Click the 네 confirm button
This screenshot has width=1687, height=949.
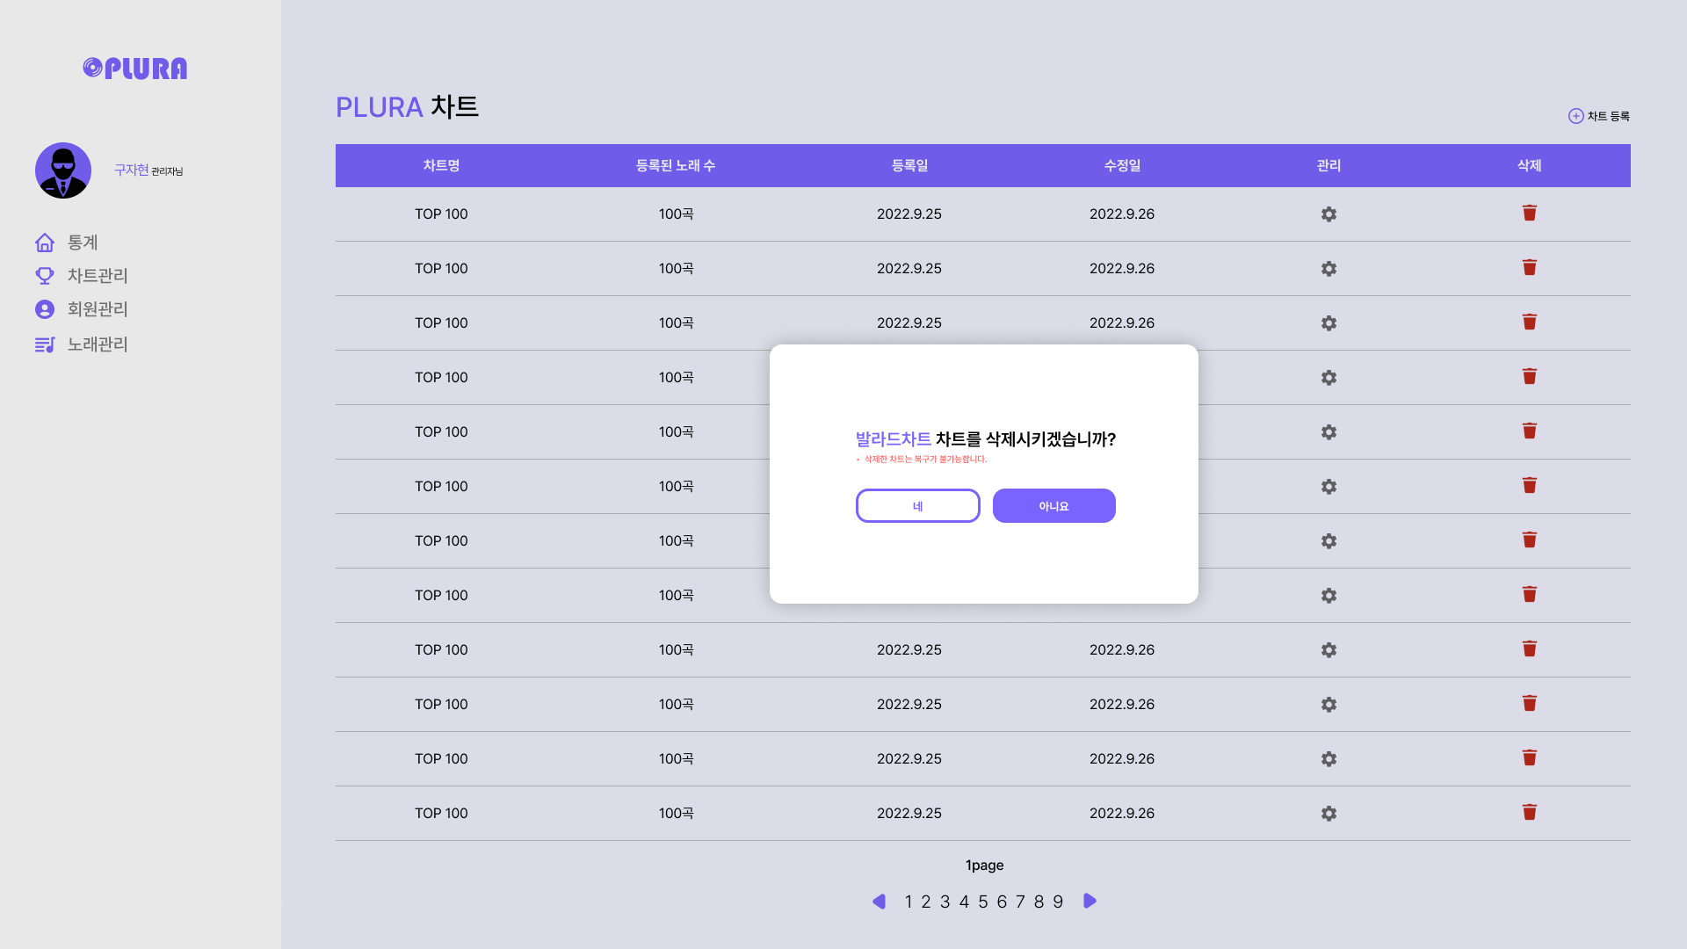(x=917, y=506)
